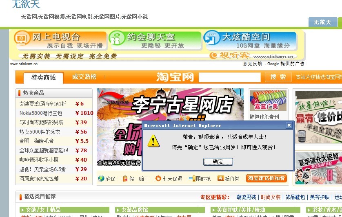Screen dimensions: 342x217
Task: Open 清爽夏饰疯抢包邮 item
Action: pyautogui.click(x=39, y=178)
